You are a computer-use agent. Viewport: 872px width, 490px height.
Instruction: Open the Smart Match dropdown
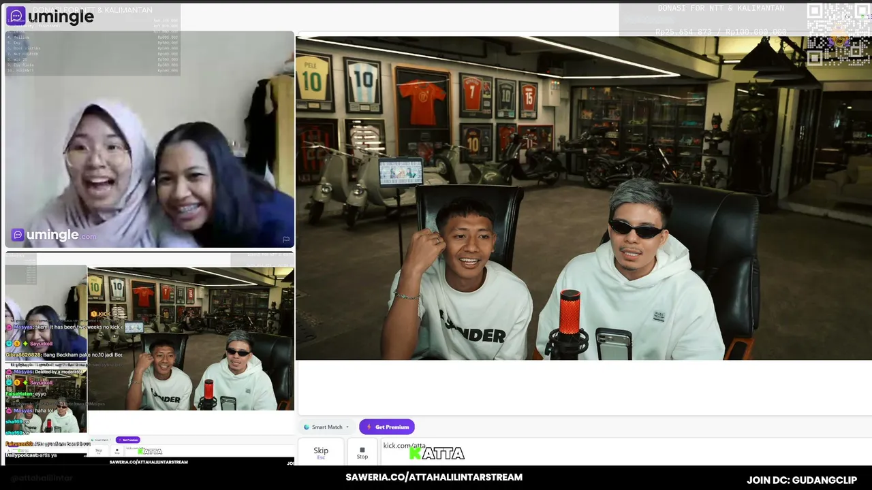pos(326,427)
